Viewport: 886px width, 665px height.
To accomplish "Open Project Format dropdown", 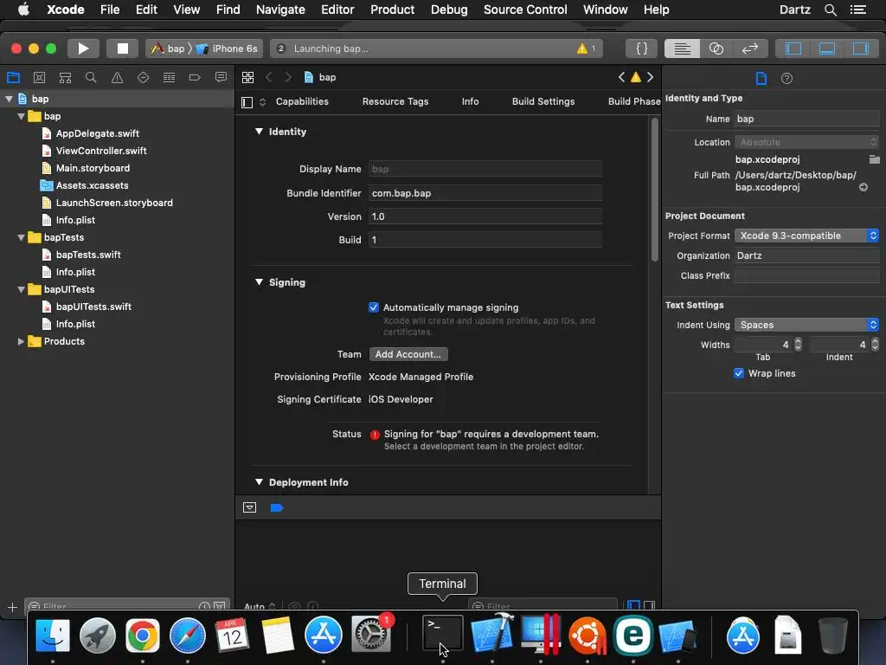I will (x=806, y=236).
